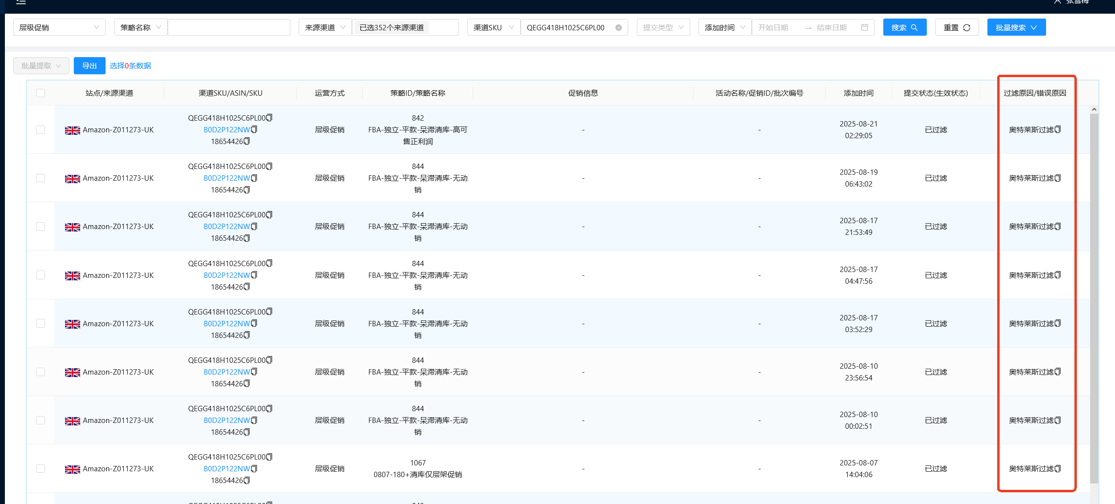Image resolution: width=1115 pixels, height=504 pixels.
Task: Copy ASIN B0D2P122NW in the 2025-08-19 row
Action: [254, 178]
